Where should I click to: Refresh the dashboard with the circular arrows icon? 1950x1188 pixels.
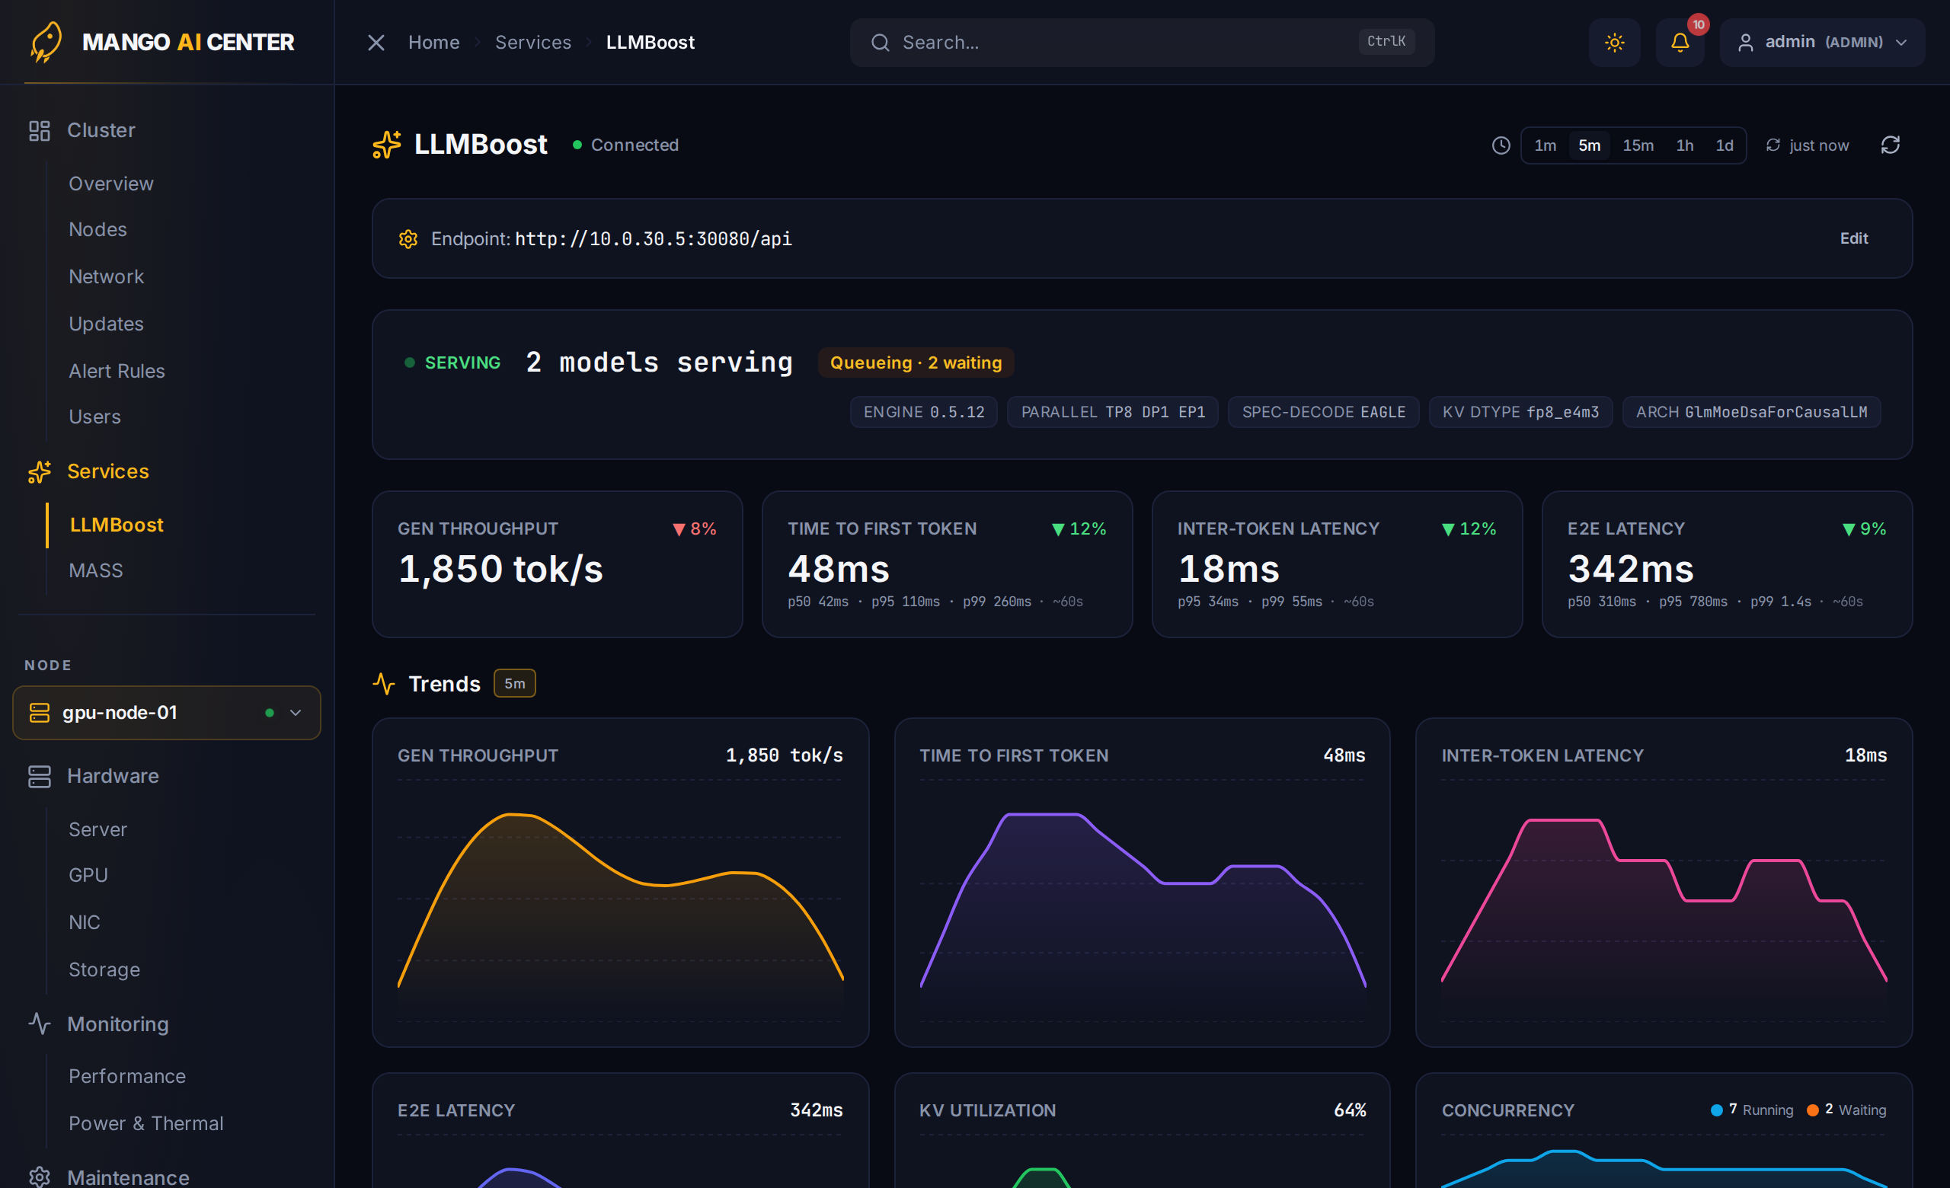coord(1890,145)
